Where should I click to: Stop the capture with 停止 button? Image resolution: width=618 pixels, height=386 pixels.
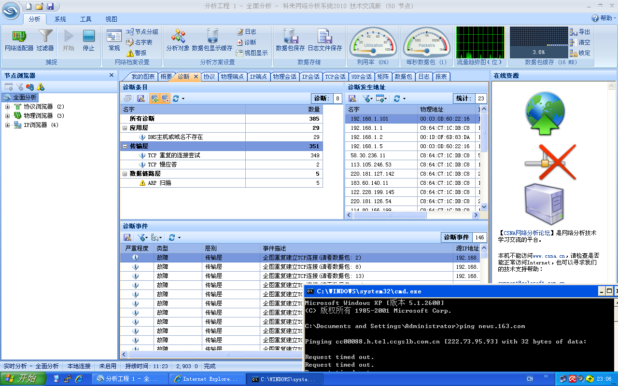88,40
